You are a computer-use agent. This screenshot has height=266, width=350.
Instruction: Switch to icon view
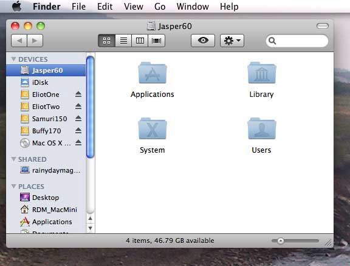click(107, 41)
